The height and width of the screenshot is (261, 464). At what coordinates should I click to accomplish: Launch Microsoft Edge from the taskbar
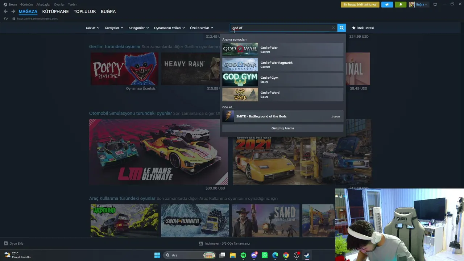coord(275,255)
